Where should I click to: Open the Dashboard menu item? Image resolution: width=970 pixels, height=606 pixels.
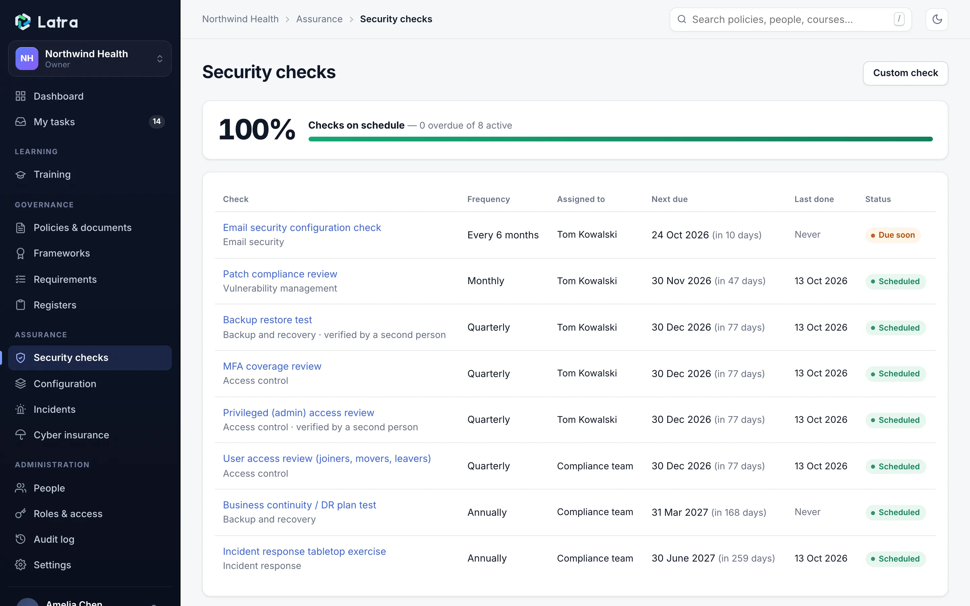pos(90,96)
